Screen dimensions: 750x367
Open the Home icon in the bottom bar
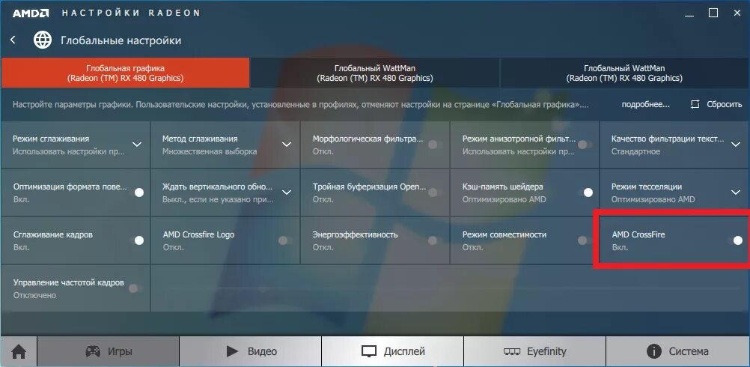[19, 352]
